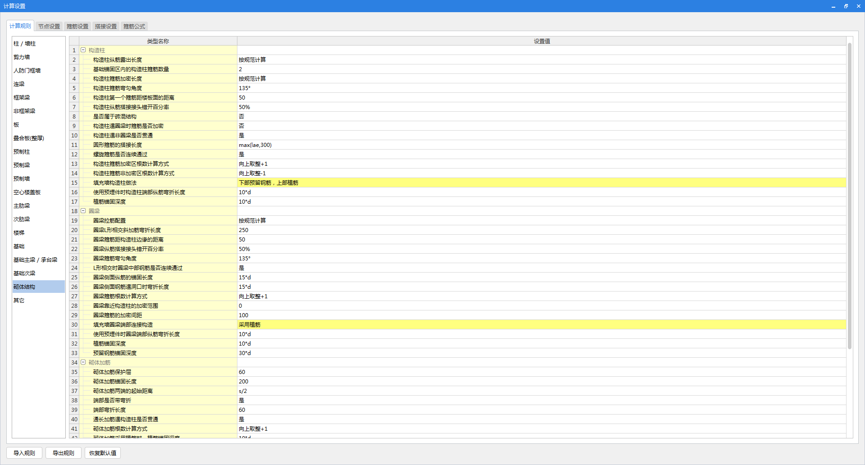Screen dimensions: 865x465
Task: Click the 否 value for 是否属于砖混结构
Action: coord(542,116)
